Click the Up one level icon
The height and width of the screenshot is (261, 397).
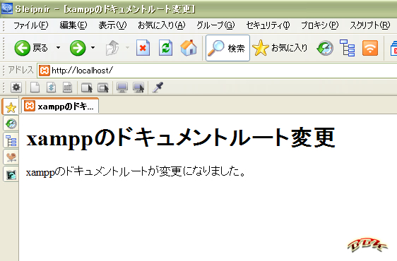(x=112, y=48)
